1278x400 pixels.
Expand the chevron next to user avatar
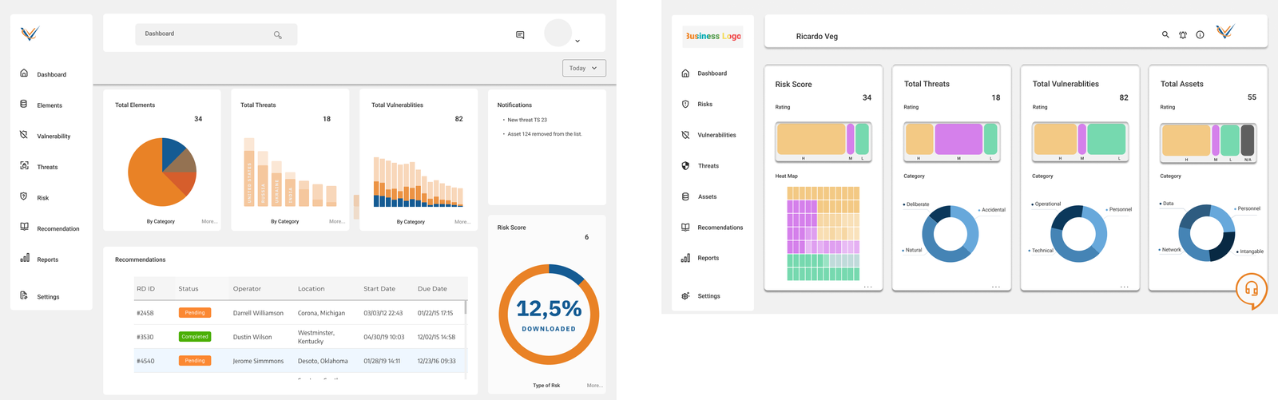coord(577,41)
